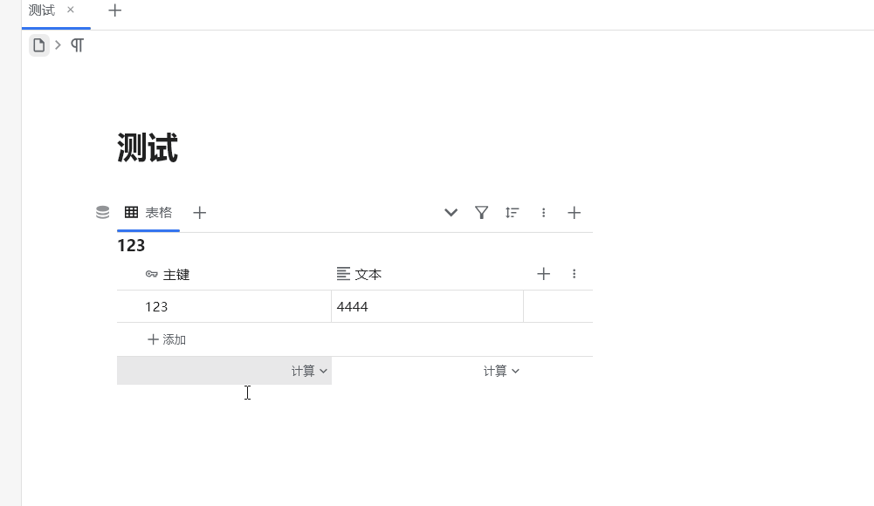Select the table grid icon next to 表格
Screen dimensions: 874x506
tap(132, 212)
